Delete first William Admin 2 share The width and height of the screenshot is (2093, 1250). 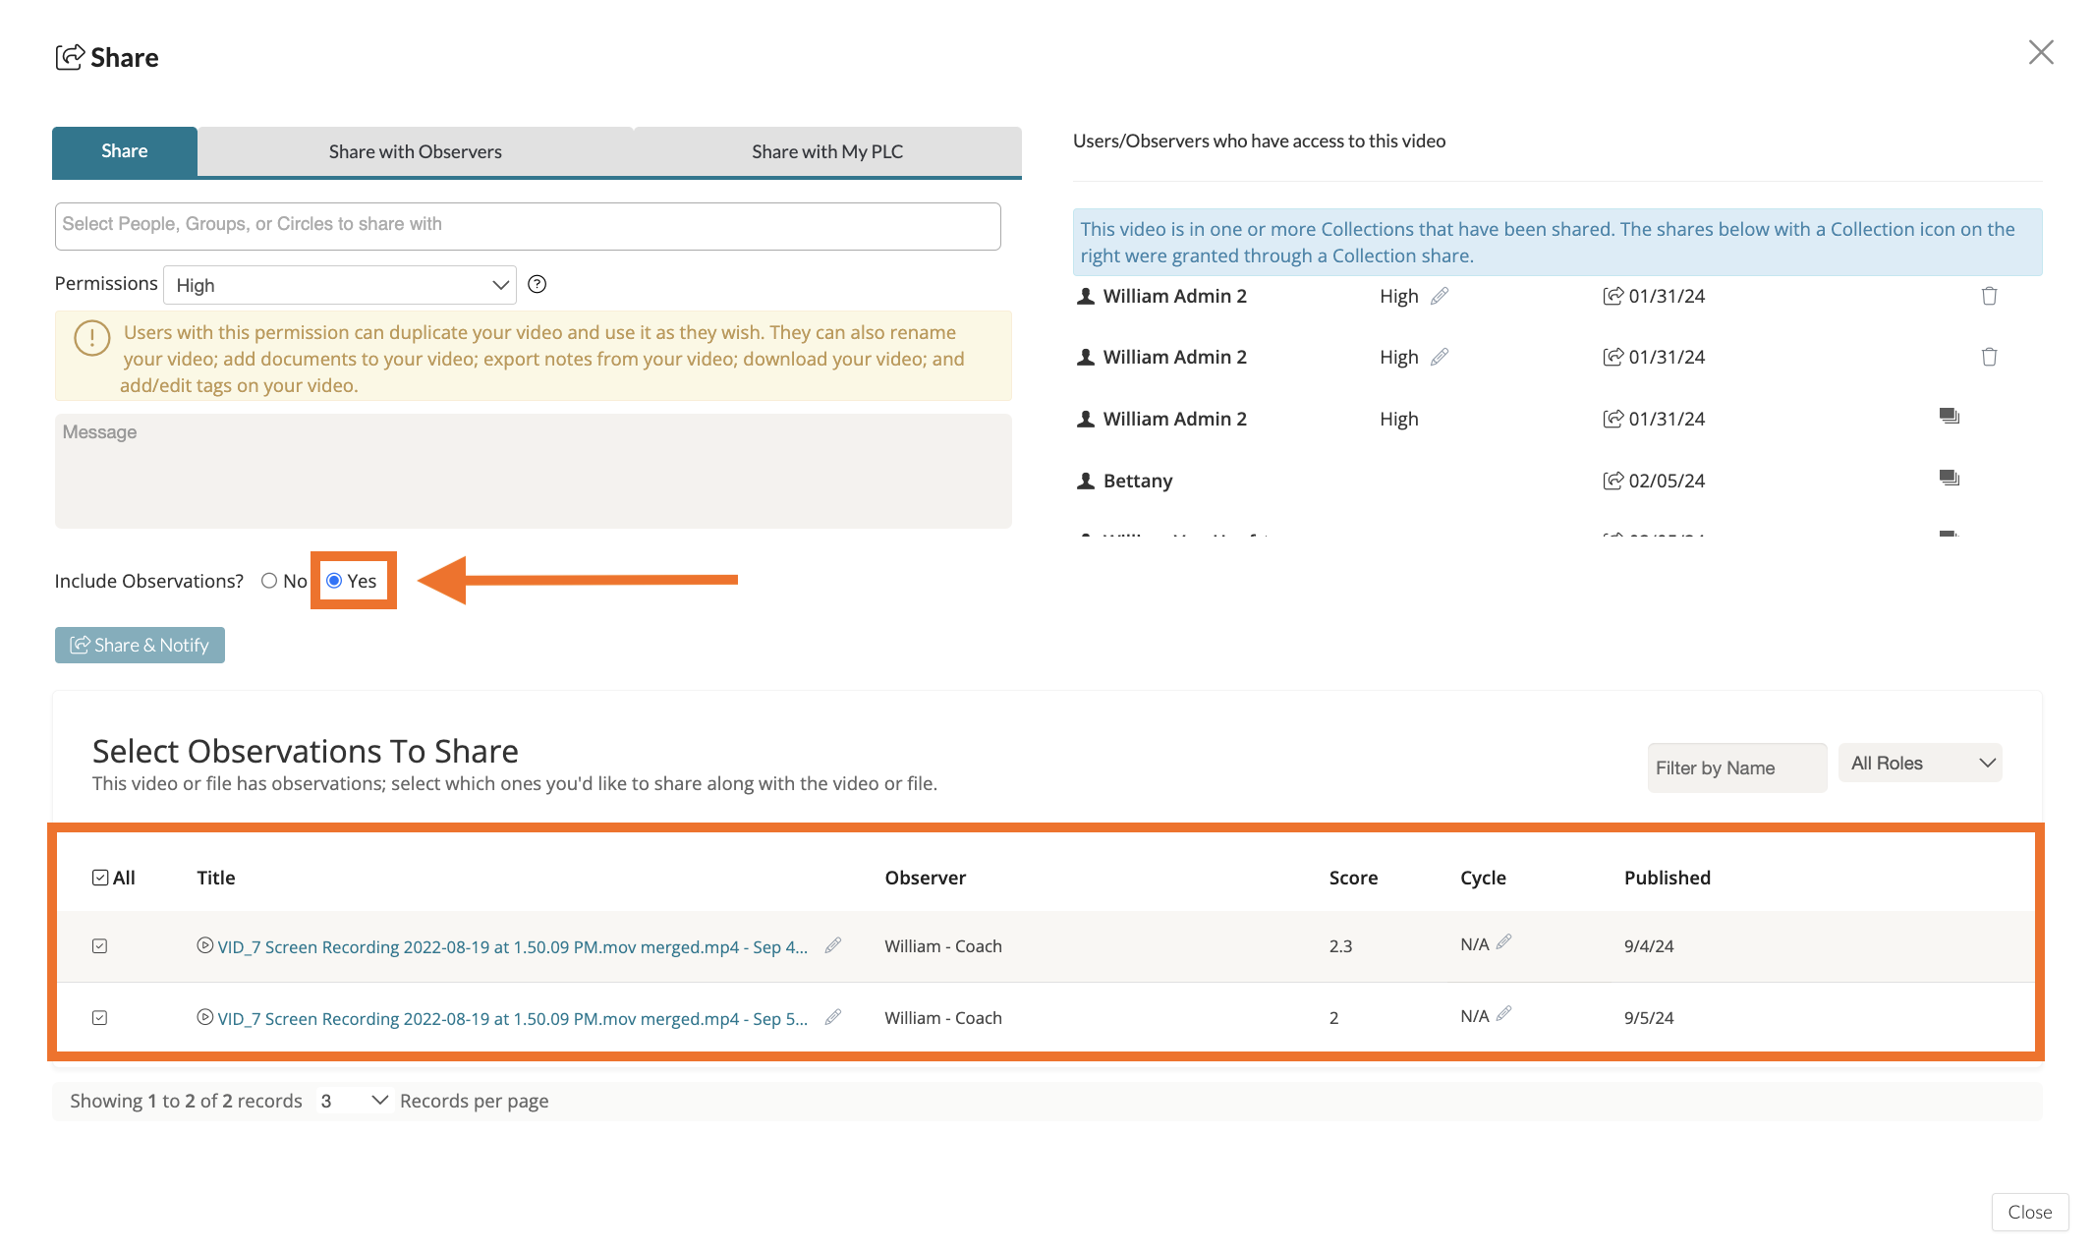(x=1989, y=296)
